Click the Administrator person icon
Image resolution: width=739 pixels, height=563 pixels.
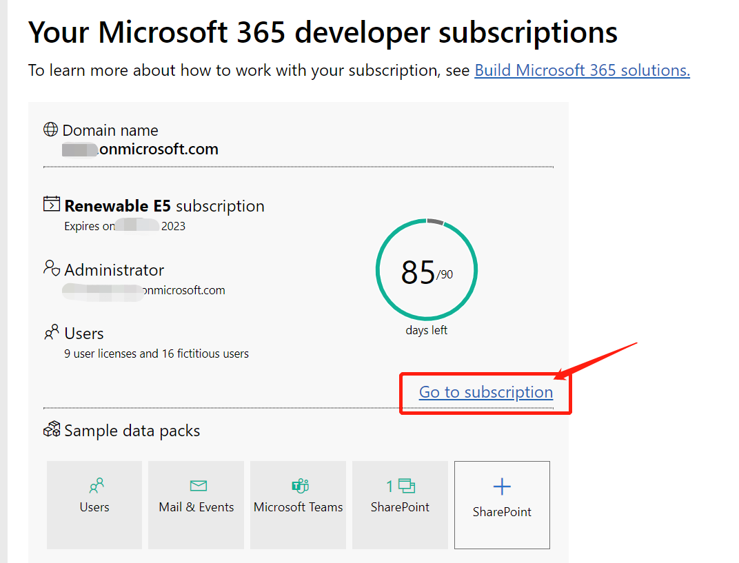pos(51,269)
